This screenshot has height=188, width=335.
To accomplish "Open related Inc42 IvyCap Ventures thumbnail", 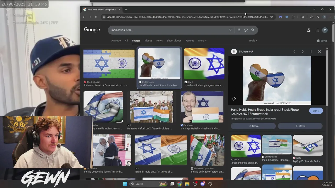I will coord(308,145).
